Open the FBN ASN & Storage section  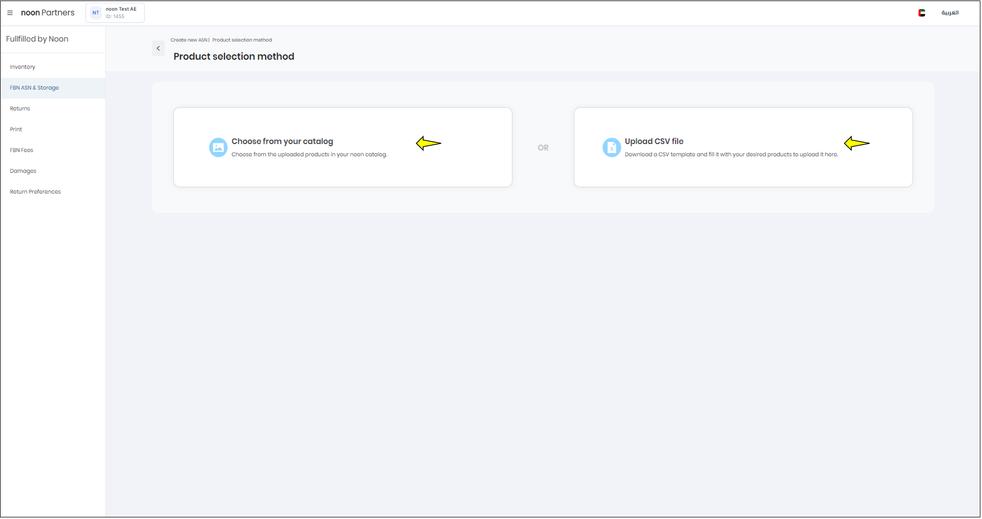click(34, 87)
